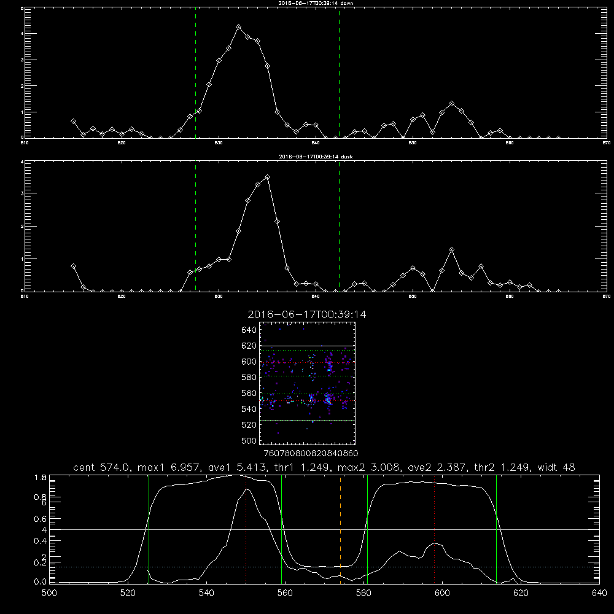Select the 'ave1 5.413' value

(x=237, y=467)
